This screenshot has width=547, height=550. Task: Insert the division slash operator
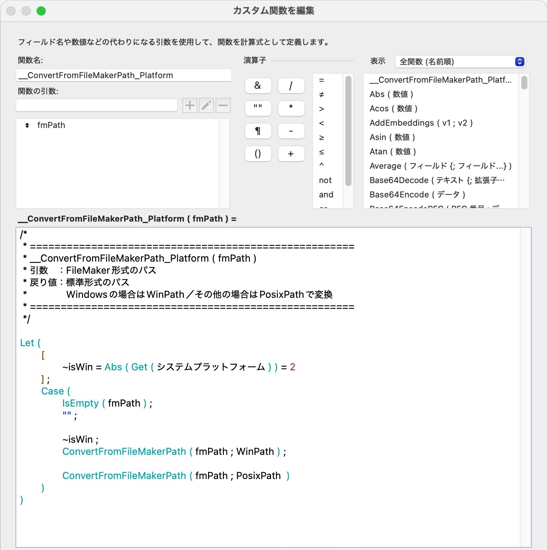(291, 86)
